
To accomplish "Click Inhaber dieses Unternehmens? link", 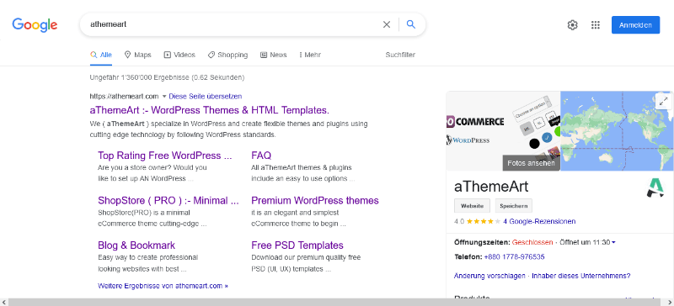I will coord(581,276).
